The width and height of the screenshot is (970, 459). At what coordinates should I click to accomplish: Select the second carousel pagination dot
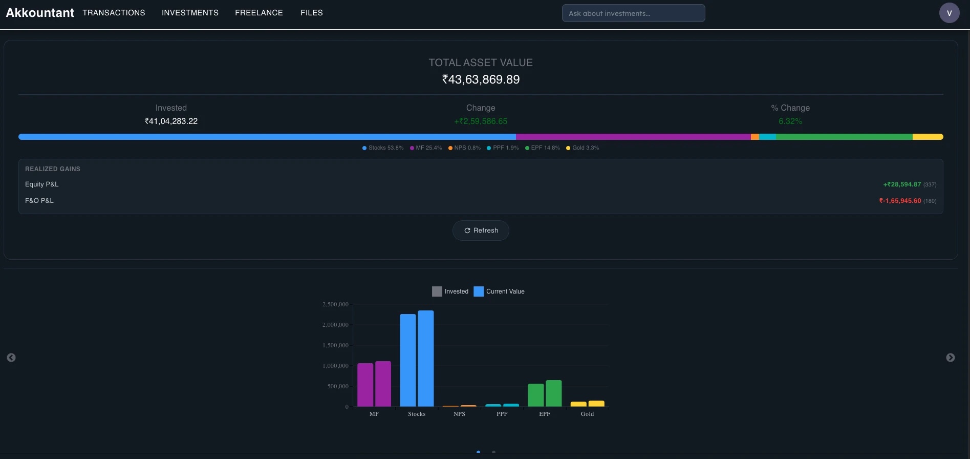493,452
